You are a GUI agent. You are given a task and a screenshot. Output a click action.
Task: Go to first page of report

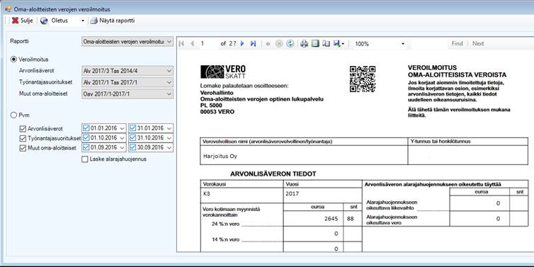[x=181, y=44]
